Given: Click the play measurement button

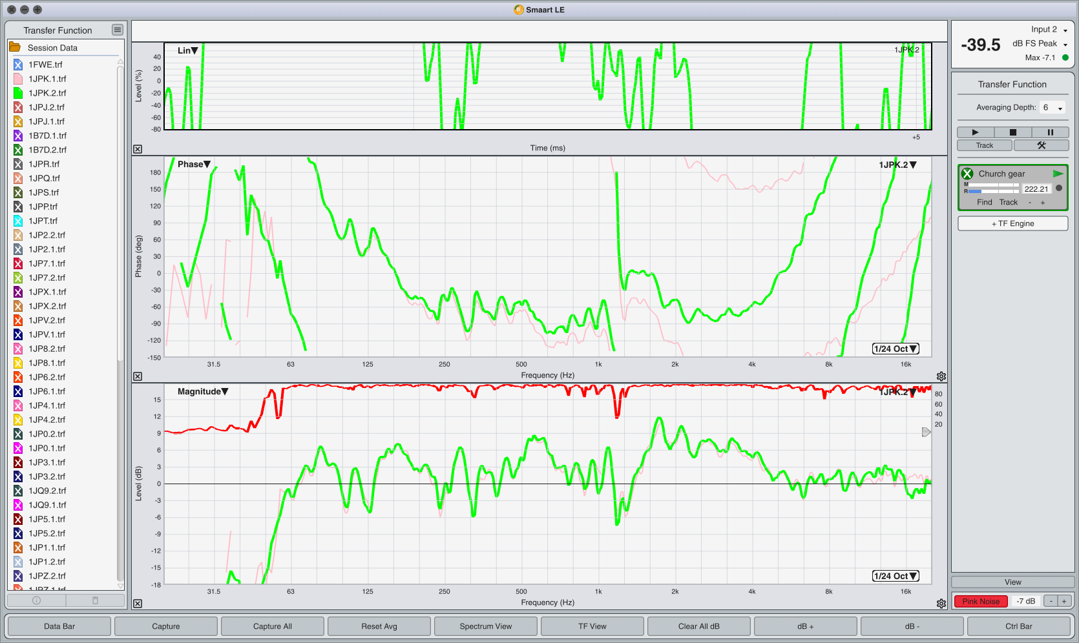Looking at the screenshot, I should point(975,132).
